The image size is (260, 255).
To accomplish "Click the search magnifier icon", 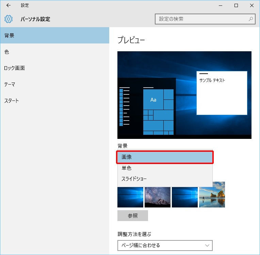I will [x=251, y=19].
